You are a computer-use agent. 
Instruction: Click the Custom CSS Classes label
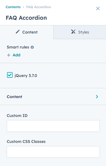(26, 141)
